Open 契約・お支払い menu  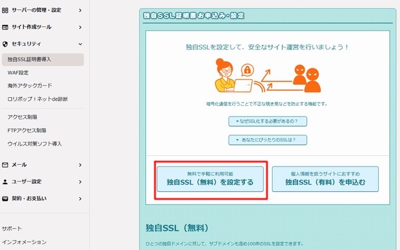click(29, 199)
